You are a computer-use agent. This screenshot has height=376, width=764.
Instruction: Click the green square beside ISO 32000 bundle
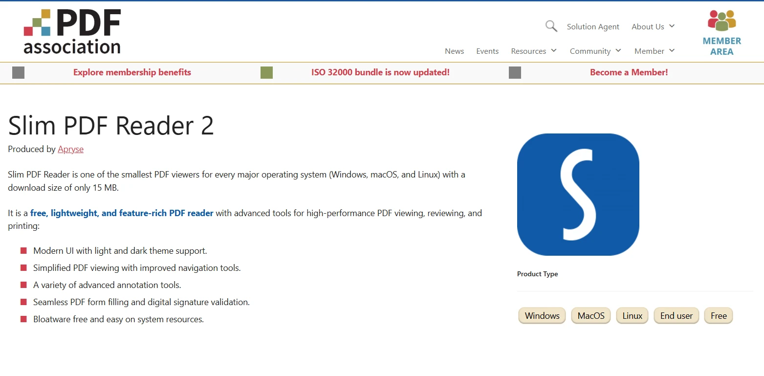click(x=266, y=73)
